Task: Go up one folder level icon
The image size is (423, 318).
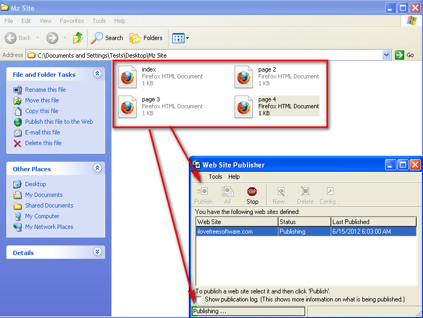Action: coord(78,38)
